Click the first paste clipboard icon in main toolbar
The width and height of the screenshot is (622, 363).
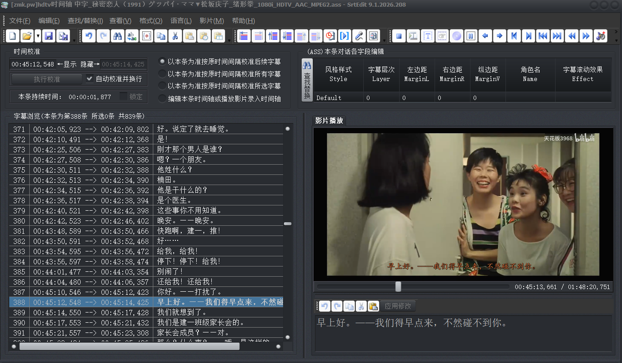(190, 36)
